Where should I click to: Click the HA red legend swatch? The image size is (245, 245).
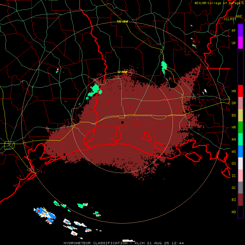click(x=240, y=91)
